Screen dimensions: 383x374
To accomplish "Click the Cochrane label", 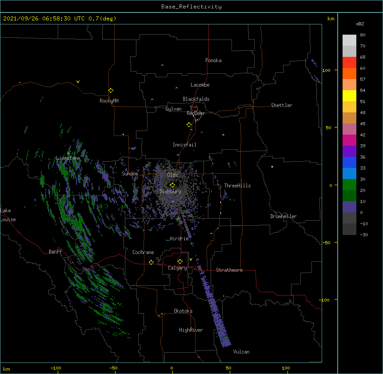I will (143, 252).
